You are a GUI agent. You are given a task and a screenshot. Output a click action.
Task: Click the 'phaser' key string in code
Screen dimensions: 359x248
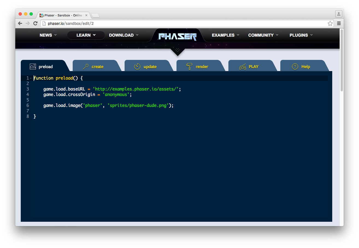pos(93,106)
